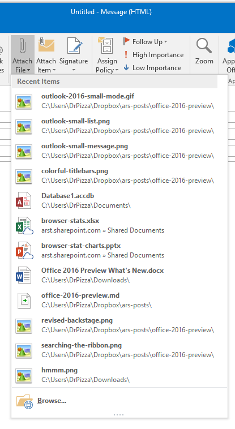Toggle Low Importance for the message
Screen dimensions: 235x429
pos(152,68)
